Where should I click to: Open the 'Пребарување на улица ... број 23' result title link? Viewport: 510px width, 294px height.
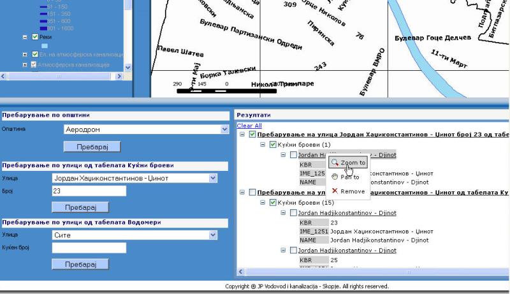(383, 135)
